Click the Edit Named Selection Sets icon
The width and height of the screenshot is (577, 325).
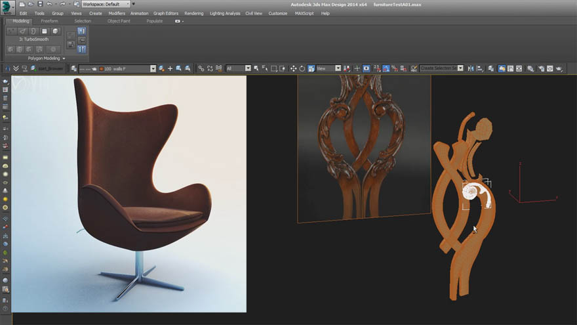tap(414, 68)
